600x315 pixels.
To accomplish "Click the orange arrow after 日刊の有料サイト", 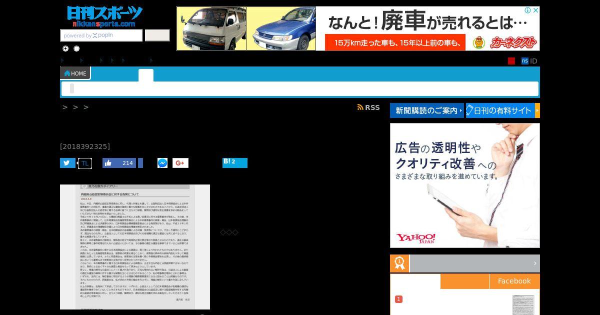I will 537,110.
